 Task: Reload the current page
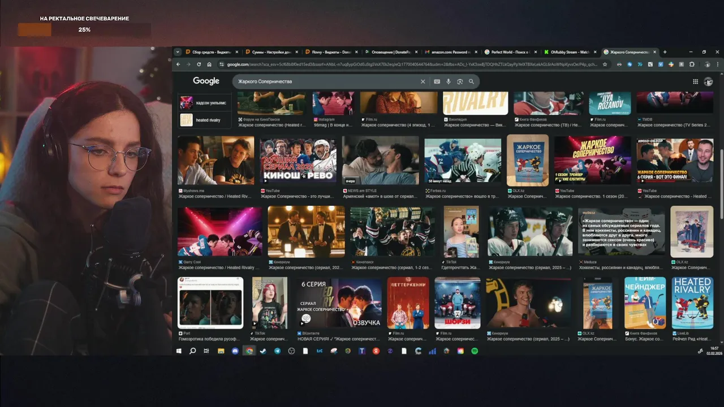[199, 64]
